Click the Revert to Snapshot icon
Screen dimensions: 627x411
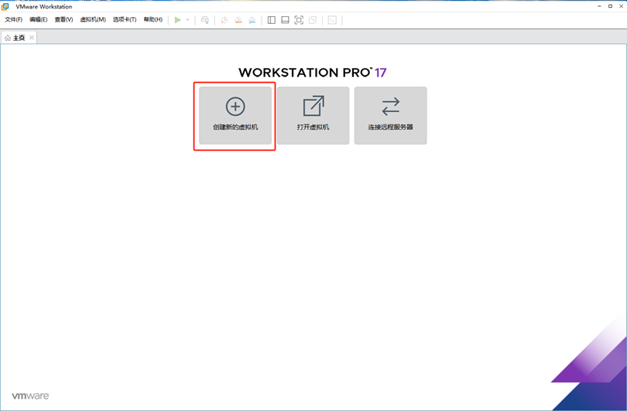tap(238, 20)
